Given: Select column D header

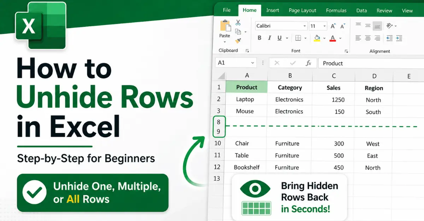Looking at the screenshot, I should click(x=374, y=76).
